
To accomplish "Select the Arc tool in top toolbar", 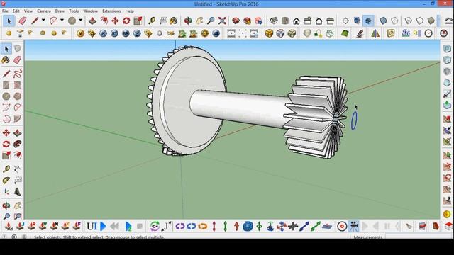I will click(x=54, y=21).
